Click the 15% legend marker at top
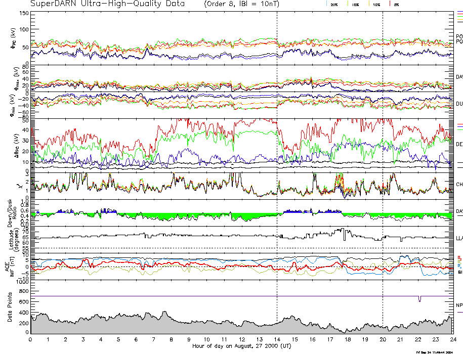This screenshot has height=354, width=463. pyautogui.click(x=355, y=4)
